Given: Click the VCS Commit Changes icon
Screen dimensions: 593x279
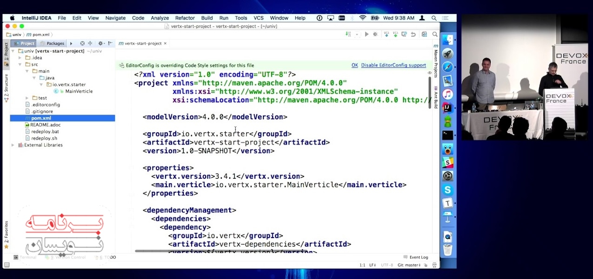Looking at the screenshot, I should (x=395, y=34).
